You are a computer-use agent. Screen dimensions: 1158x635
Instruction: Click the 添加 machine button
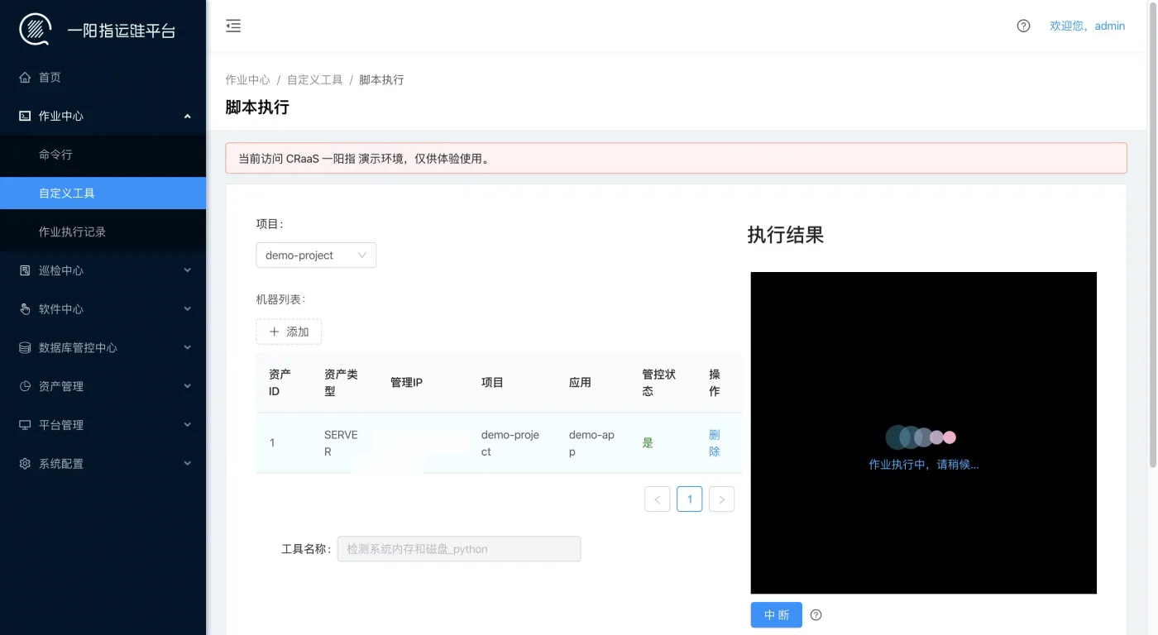[289, 332]
